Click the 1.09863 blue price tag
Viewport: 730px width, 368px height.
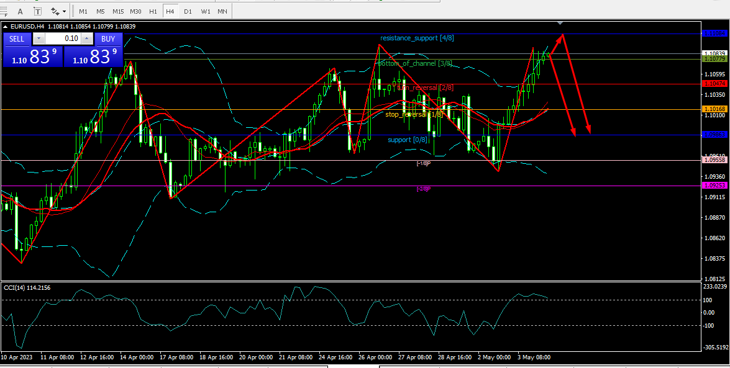pos(714,134)
